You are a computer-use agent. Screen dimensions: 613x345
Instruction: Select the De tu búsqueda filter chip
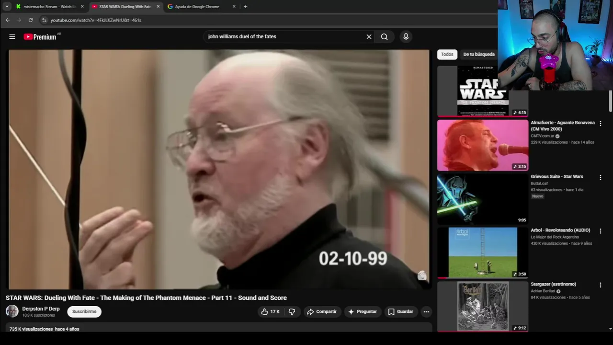[479, 54]
